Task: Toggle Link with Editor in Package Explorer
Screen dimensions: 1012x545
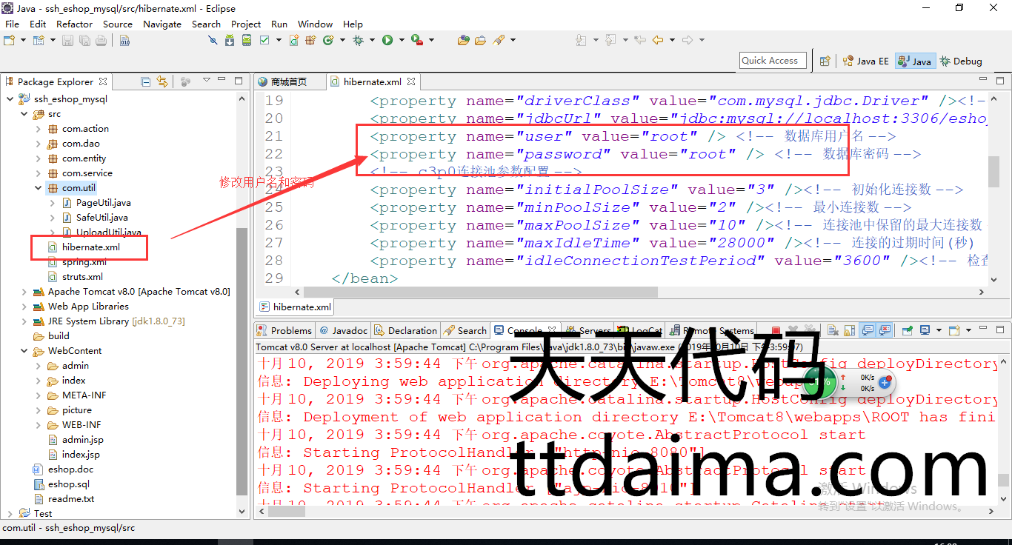Action: (162, 81)
